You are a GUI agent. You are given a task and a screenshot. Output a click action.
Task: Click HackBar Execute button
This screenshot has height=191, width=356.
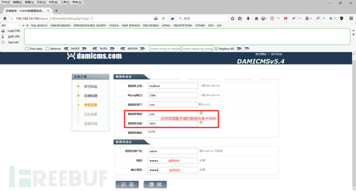13,42
